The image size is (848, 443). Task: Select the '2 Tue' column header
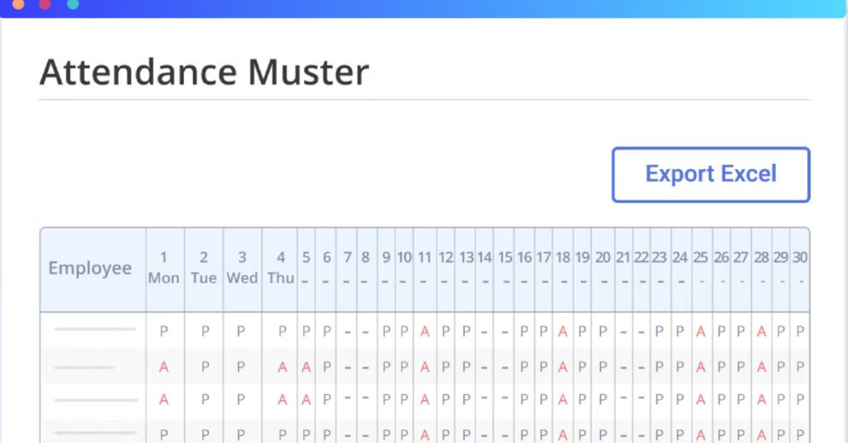point(203,268)
